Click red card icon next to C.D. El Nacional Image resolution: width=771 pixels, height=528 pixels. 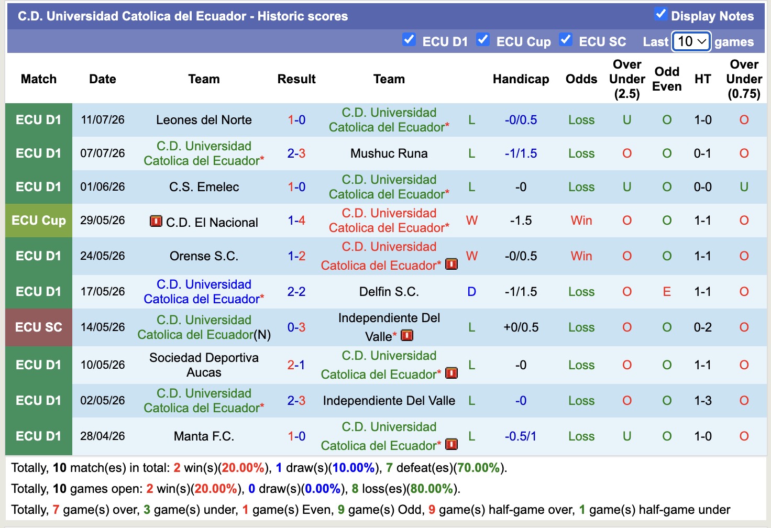156,221
